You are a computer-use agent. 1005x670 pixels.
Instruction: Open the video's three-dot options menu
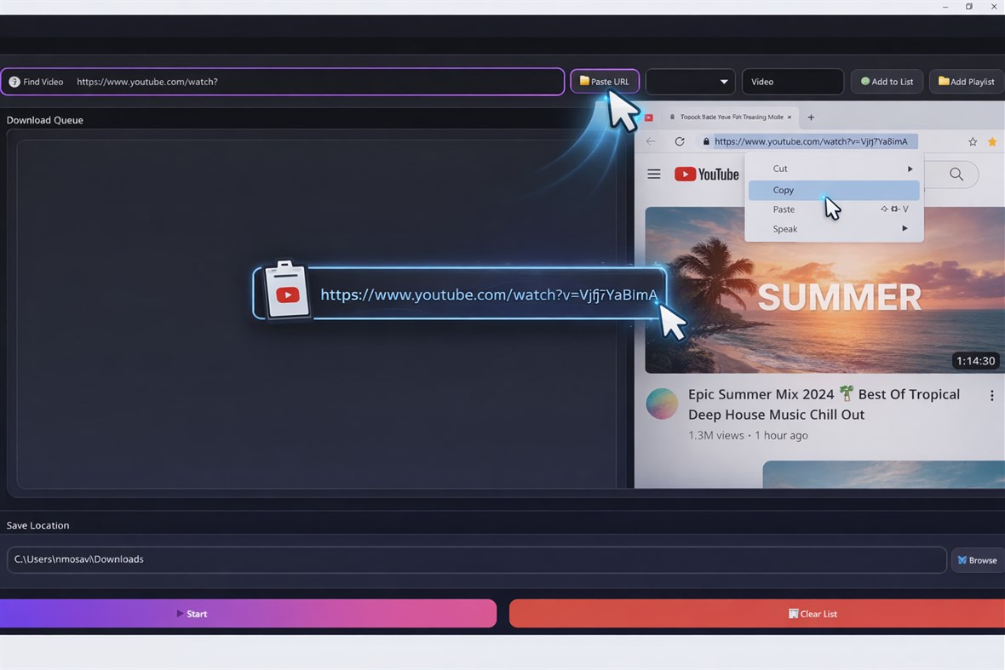991,395
